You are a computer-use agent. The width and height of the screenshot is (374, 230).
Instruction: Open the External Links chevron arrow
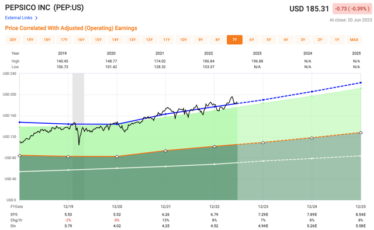click(x=36, y=18)
